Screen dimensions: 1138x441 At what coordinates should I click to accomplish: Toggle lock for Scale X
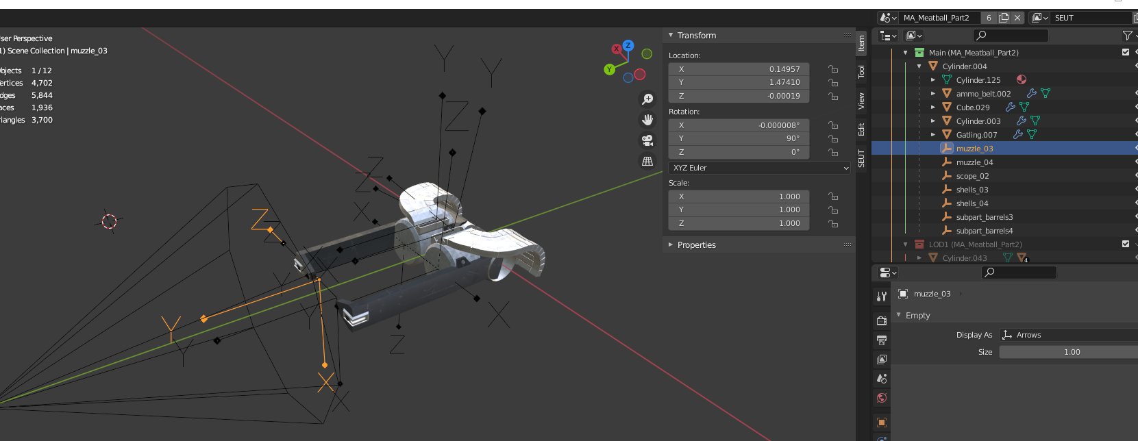click(833, 197)
